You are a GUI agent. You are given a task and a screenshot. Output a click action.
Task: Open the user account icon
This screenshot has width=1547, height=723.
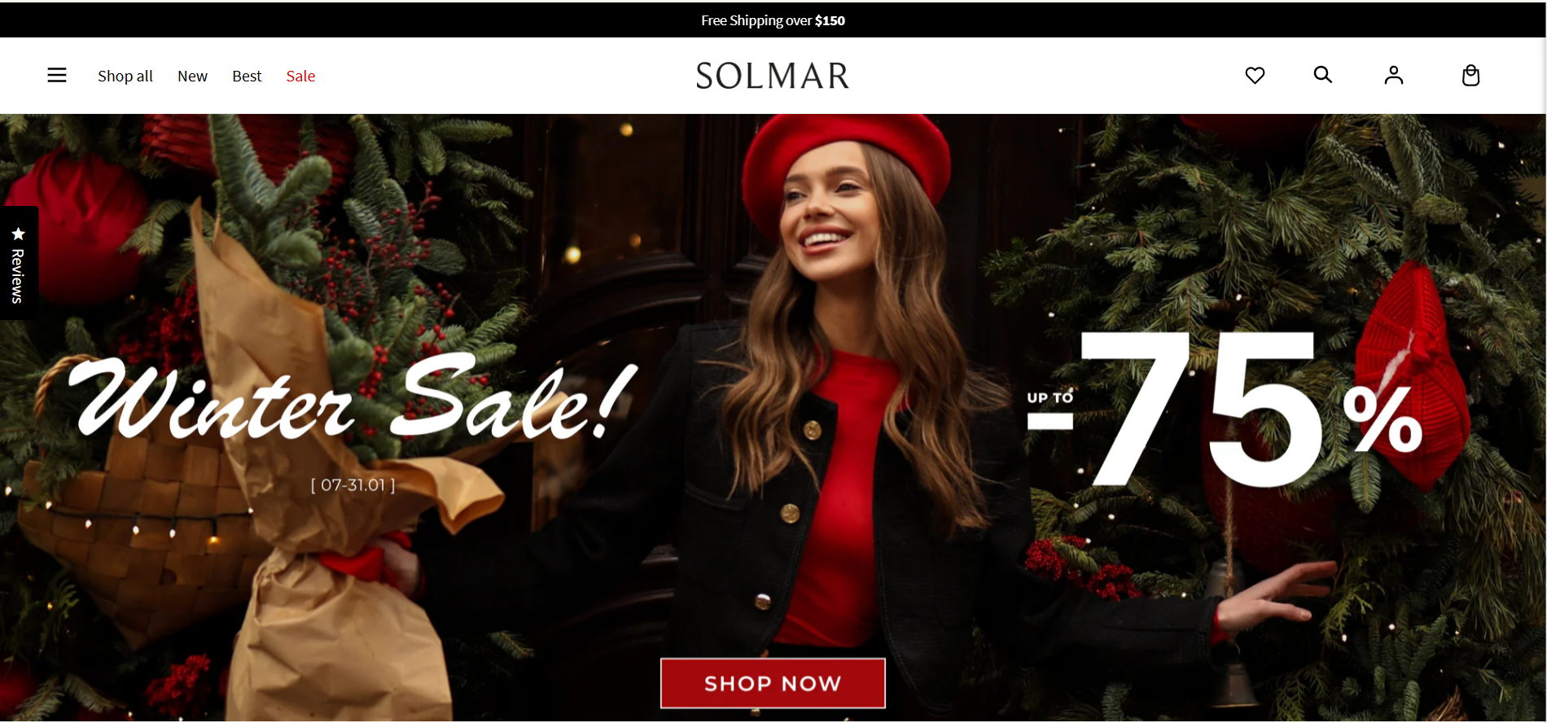pyautogui.click(x=1394, y=76)
